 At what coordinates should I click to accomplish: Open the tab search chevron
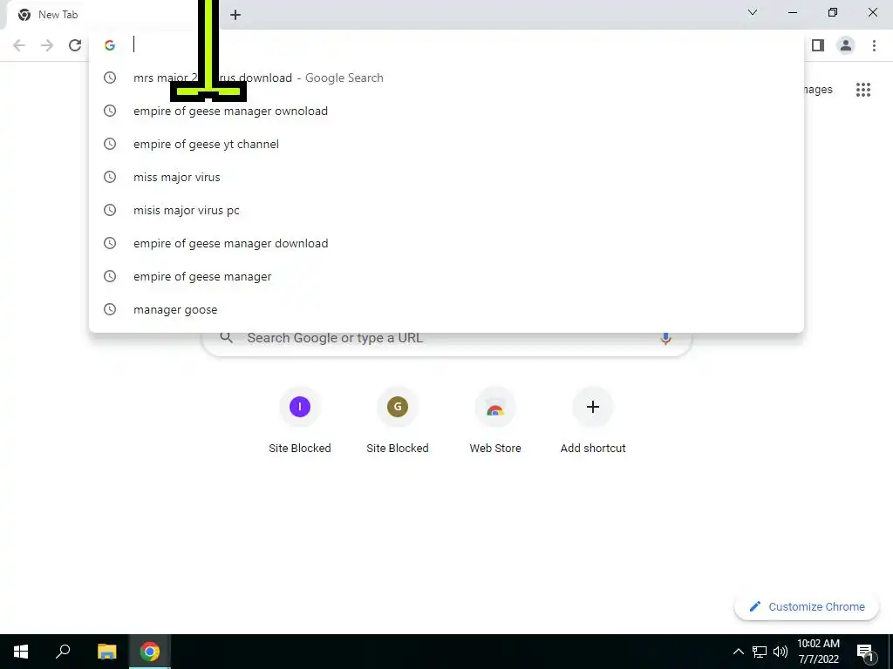[753, 12]
